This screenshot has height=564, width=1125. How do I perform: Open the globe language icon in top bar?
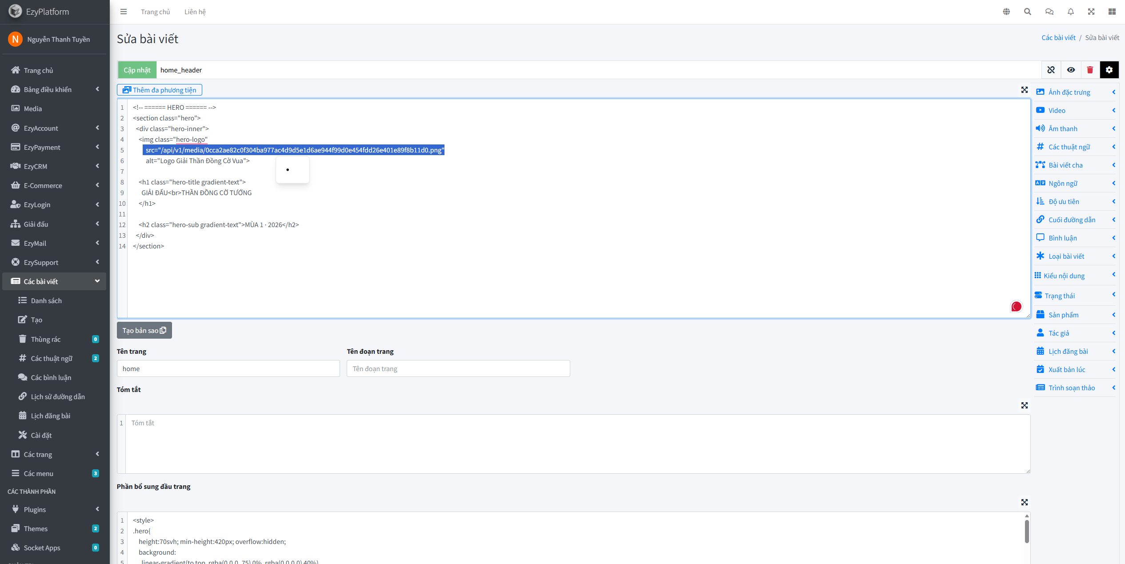(x=1006, y=12)
